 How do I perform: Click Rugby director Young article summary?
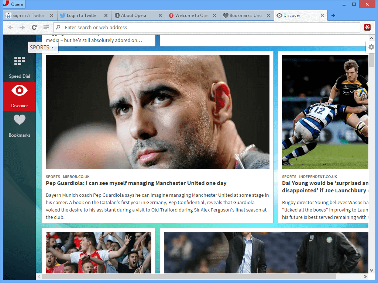(x=325, y=210)
